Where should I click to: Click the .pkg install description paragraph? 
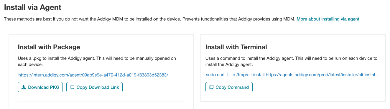[97, 61]
